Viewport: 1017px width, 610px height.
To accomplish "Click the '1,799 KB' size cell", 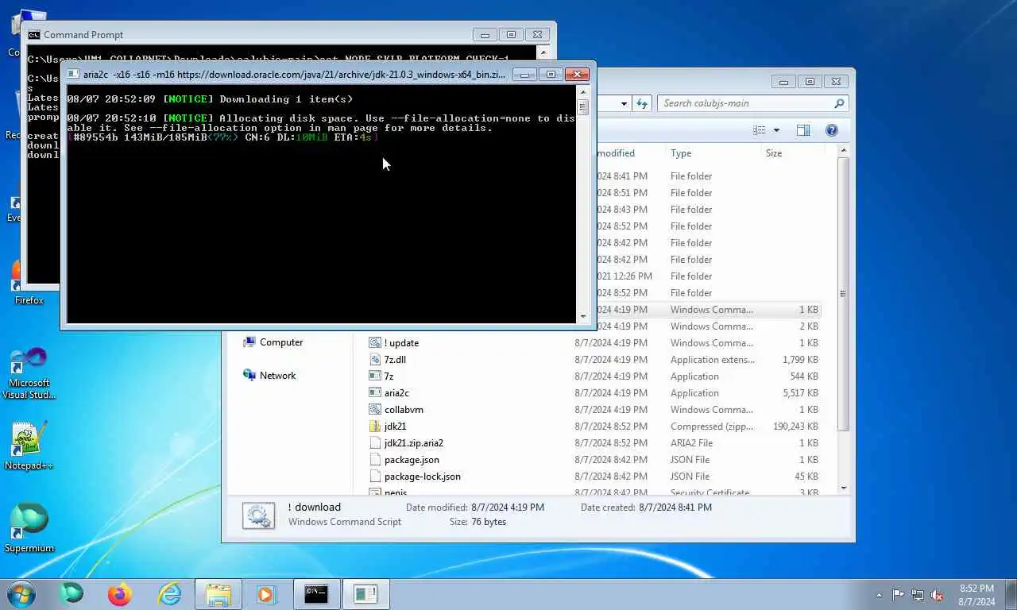I will pos(800,360).
